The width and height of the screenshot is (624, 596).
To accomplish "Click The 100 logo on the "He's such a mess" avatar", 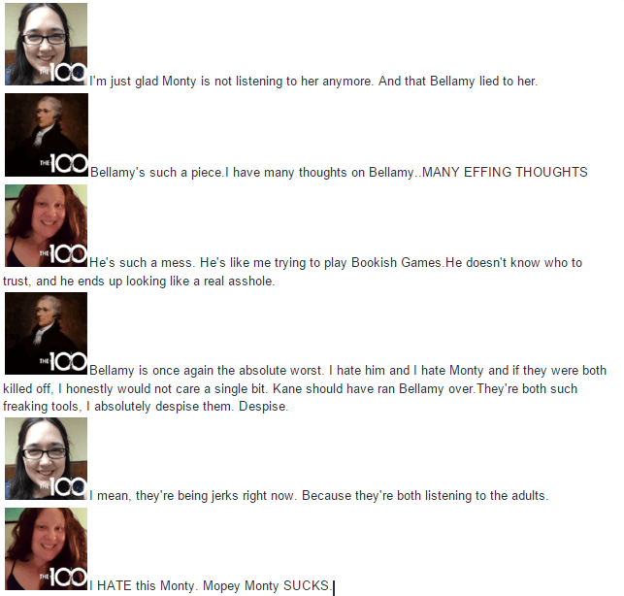I will tap(63, 254).
